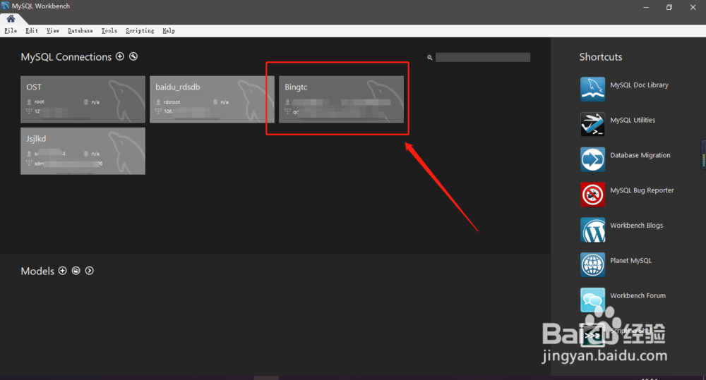This screenshot has width=706, height=380.
Task: Click root user on OST tile
Action: (x=39, y=102)
